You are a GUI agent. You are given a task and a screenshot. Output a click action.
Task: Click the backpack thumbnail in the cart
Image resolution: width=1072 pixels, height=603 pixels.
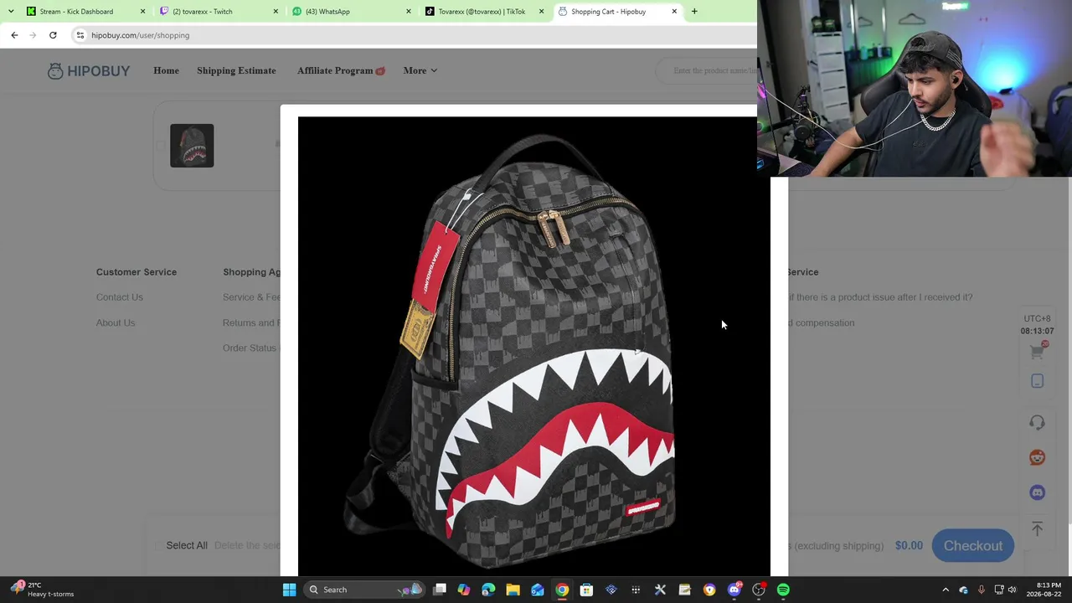coord(192,146)
